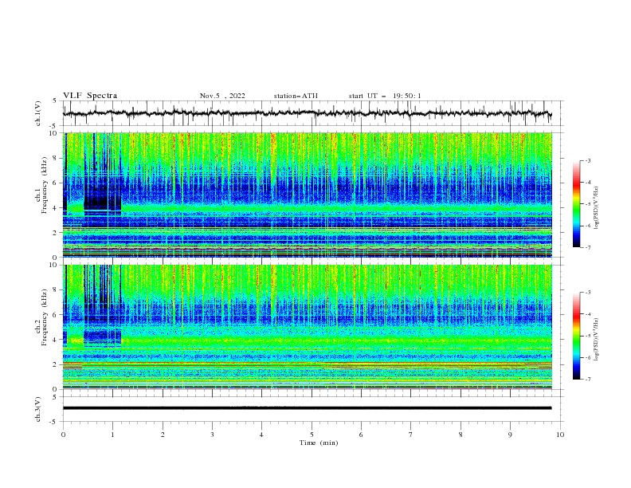Select the "start UT = 19:50: 1" text
The height and width of the screenshot is (488, 631).
pos(385,96)
